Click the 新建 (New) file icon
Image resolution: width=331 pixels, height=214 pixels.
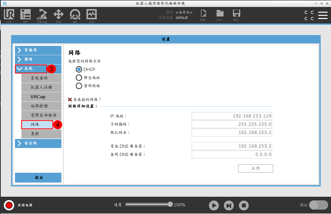(x=203, y=14)
